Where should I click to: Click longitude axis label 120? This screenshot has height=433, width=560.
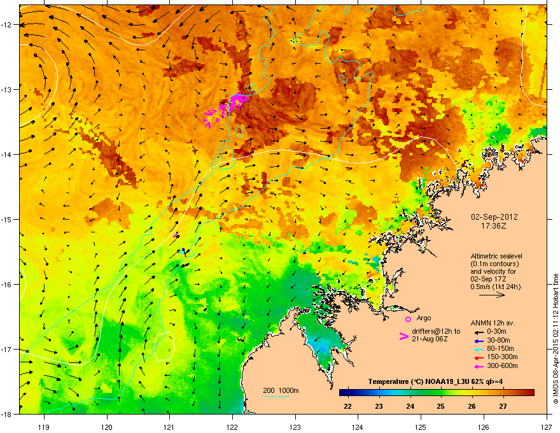107,427
